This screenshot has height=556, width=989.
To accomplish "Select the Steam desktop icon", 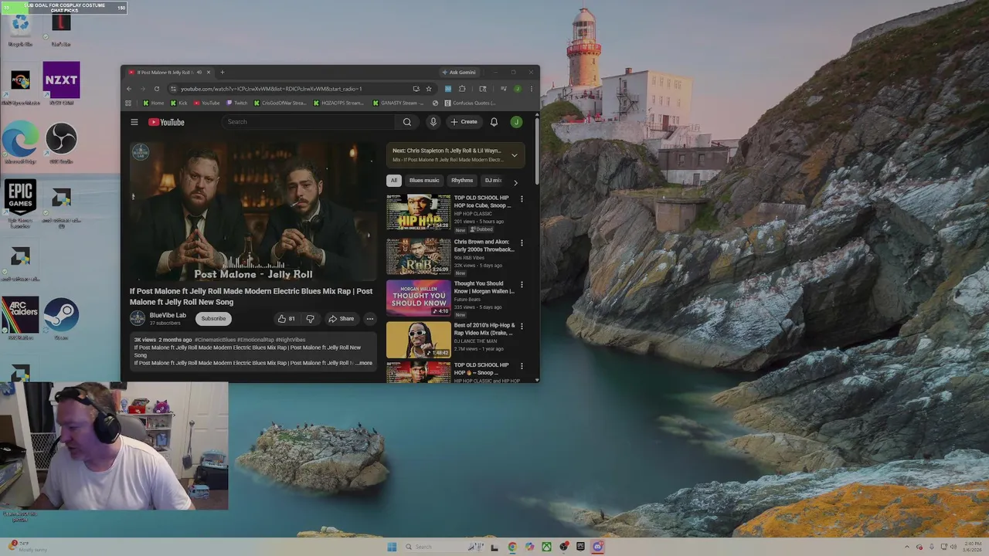I will [x=61, y=318].
